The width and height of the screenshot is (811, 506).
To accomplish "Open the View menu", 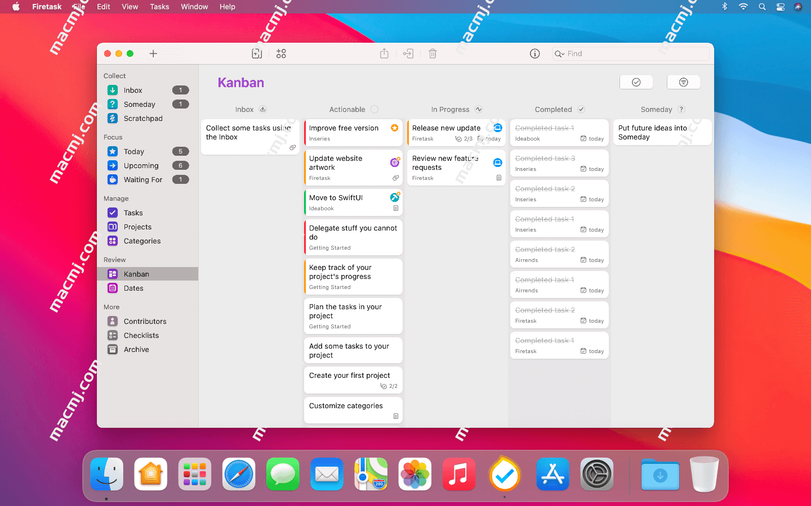I will click(x=130, y=7).
